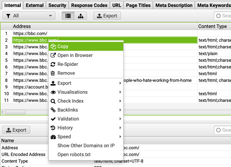Choose Open robots.txt entry
This screenshot has height=167, width=231.
click(x=86, y=154)
